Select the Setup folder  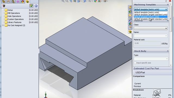coord(9,10)
